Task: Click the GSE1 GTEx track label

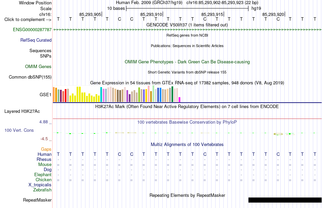Action: click(x=45, y=95)
